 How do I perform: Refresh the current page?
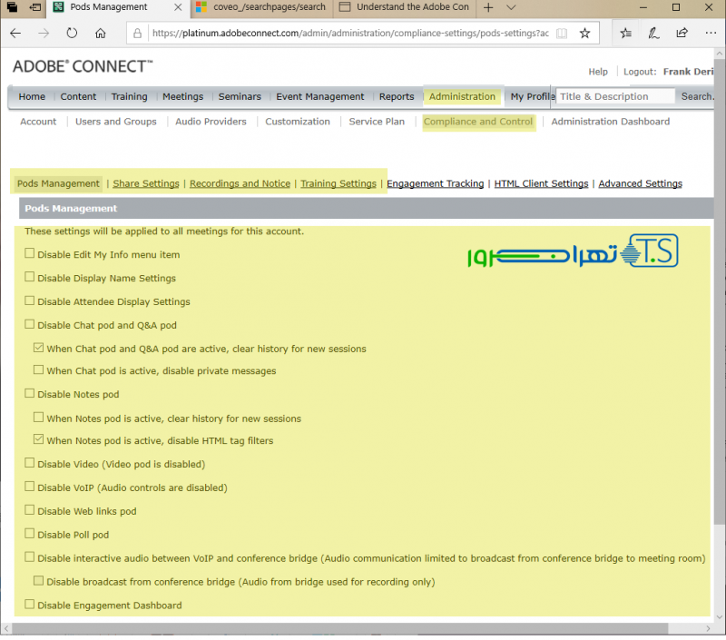coord(72,33)
